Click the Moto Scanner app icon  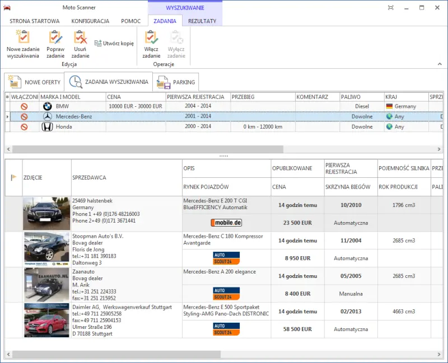(x=7, y=8)
